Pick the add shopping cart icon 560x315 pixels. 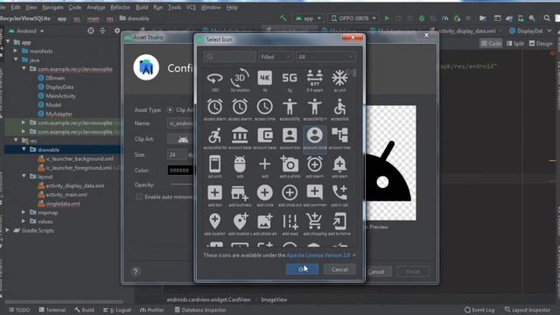315,221
